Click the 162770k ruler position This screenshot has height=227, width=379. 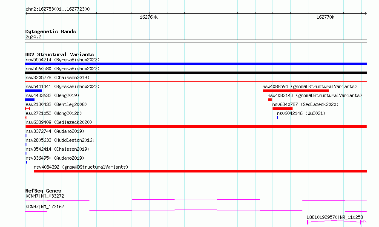(x=325, y=17)
